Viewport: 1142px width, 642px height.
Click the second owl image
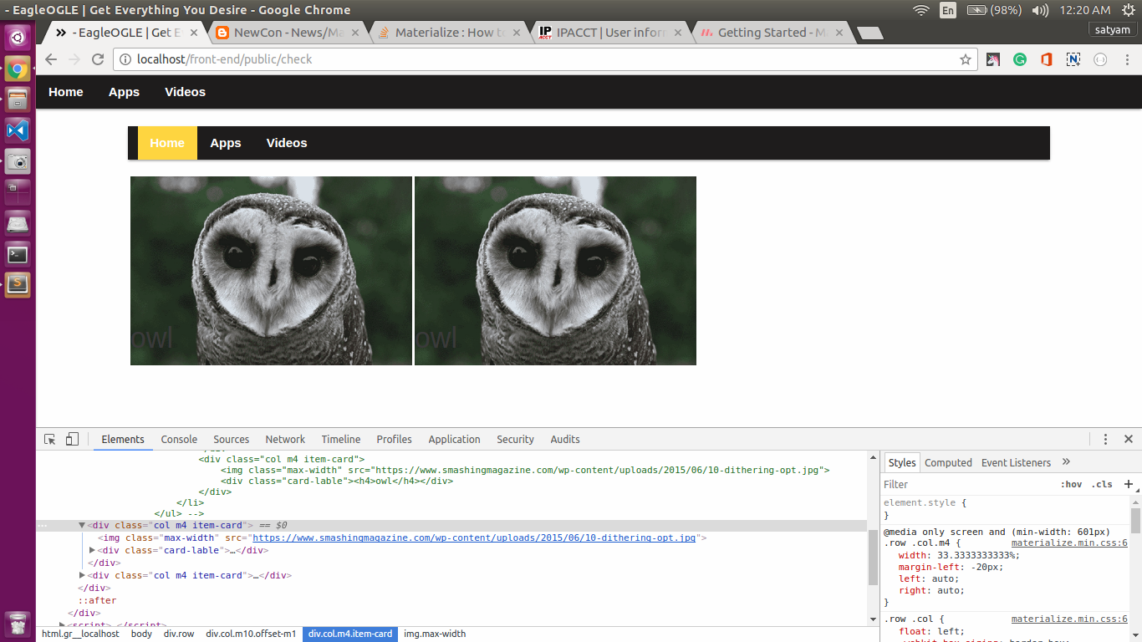coord(555,271)
